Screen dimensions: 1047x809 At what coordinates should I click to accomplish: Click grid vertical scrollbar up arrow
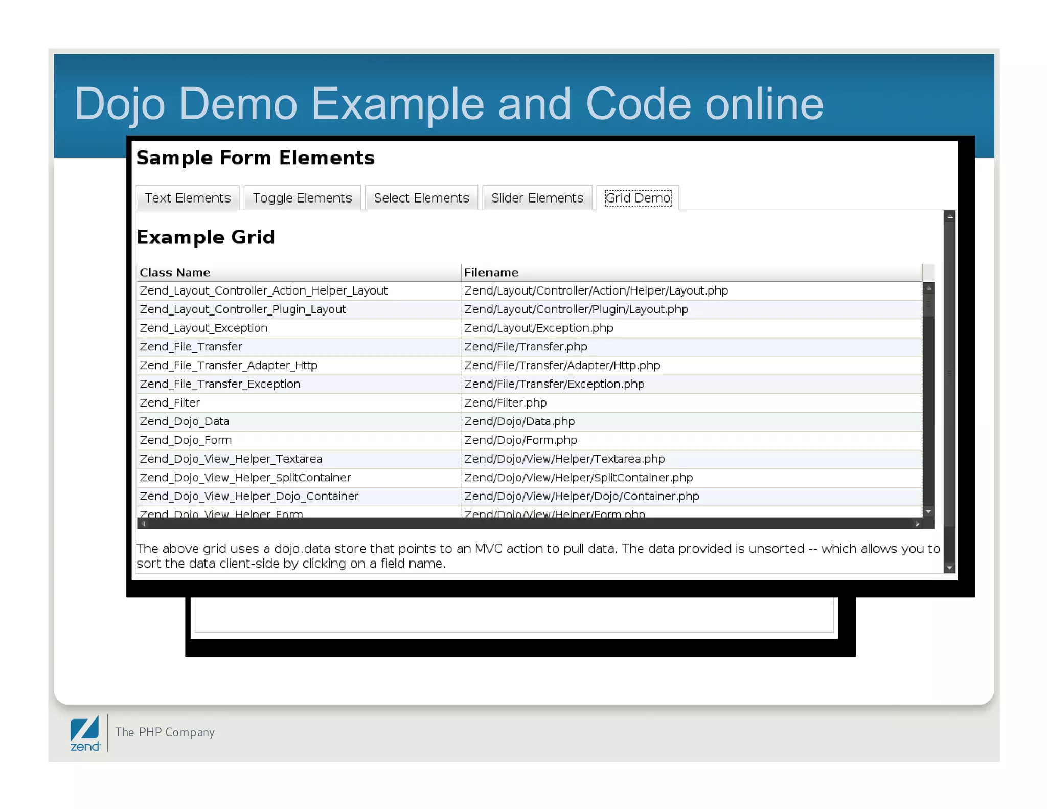tap(929, 288)
